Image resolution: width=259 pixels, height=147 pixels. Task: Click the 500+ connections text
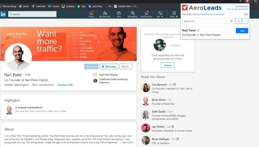click(x=43, y=85)
